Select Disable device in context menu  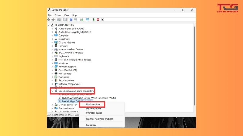pyautogui.click(x=93, y=109)
